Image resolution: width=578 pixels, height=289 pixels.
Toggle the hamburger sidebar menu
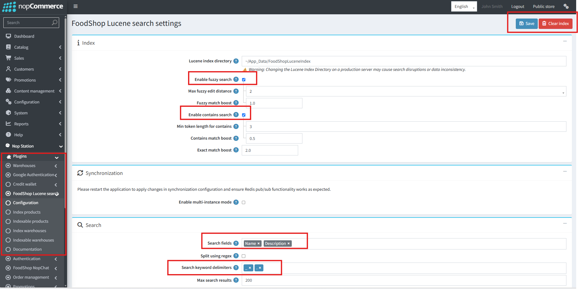pyautogui.click(x=76, y=6)
